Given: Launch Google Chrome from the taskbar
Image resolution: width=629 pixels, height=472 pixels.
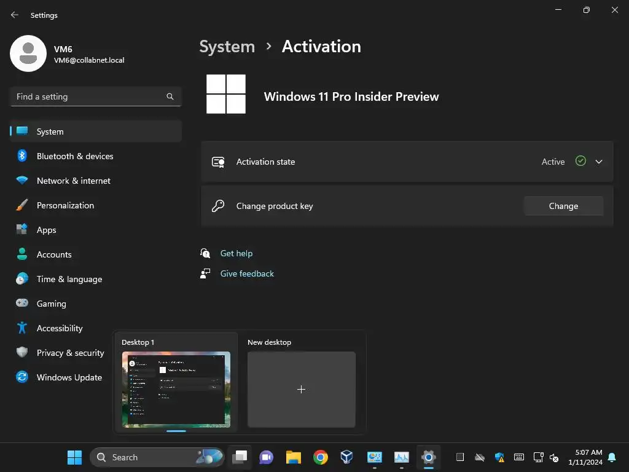Looking at the screenshot, I should click(321, 457).
